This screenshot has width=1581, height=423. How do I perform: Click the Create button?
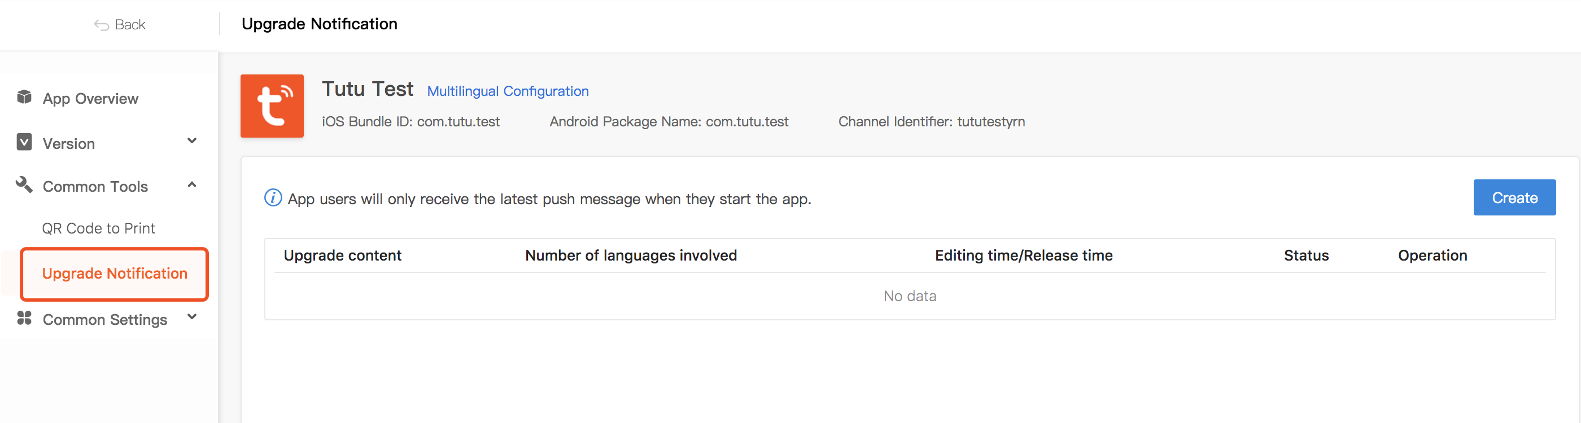(x=1514, y=197)
